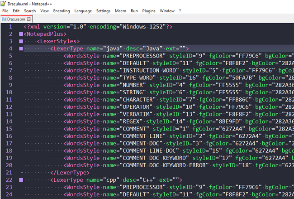Open the Encoding menu
This screenshot has height=199, width=294.
tap(62, 10)
